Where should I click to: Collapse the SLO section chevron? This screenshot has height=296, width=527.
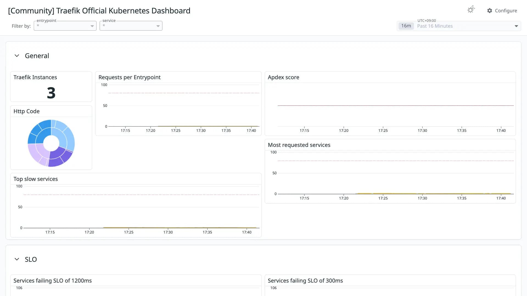(x=17, y=259)
